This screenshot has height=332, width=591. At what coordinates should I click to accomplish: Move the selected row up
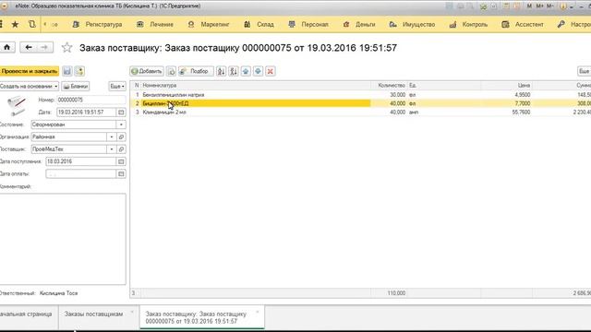246,71
